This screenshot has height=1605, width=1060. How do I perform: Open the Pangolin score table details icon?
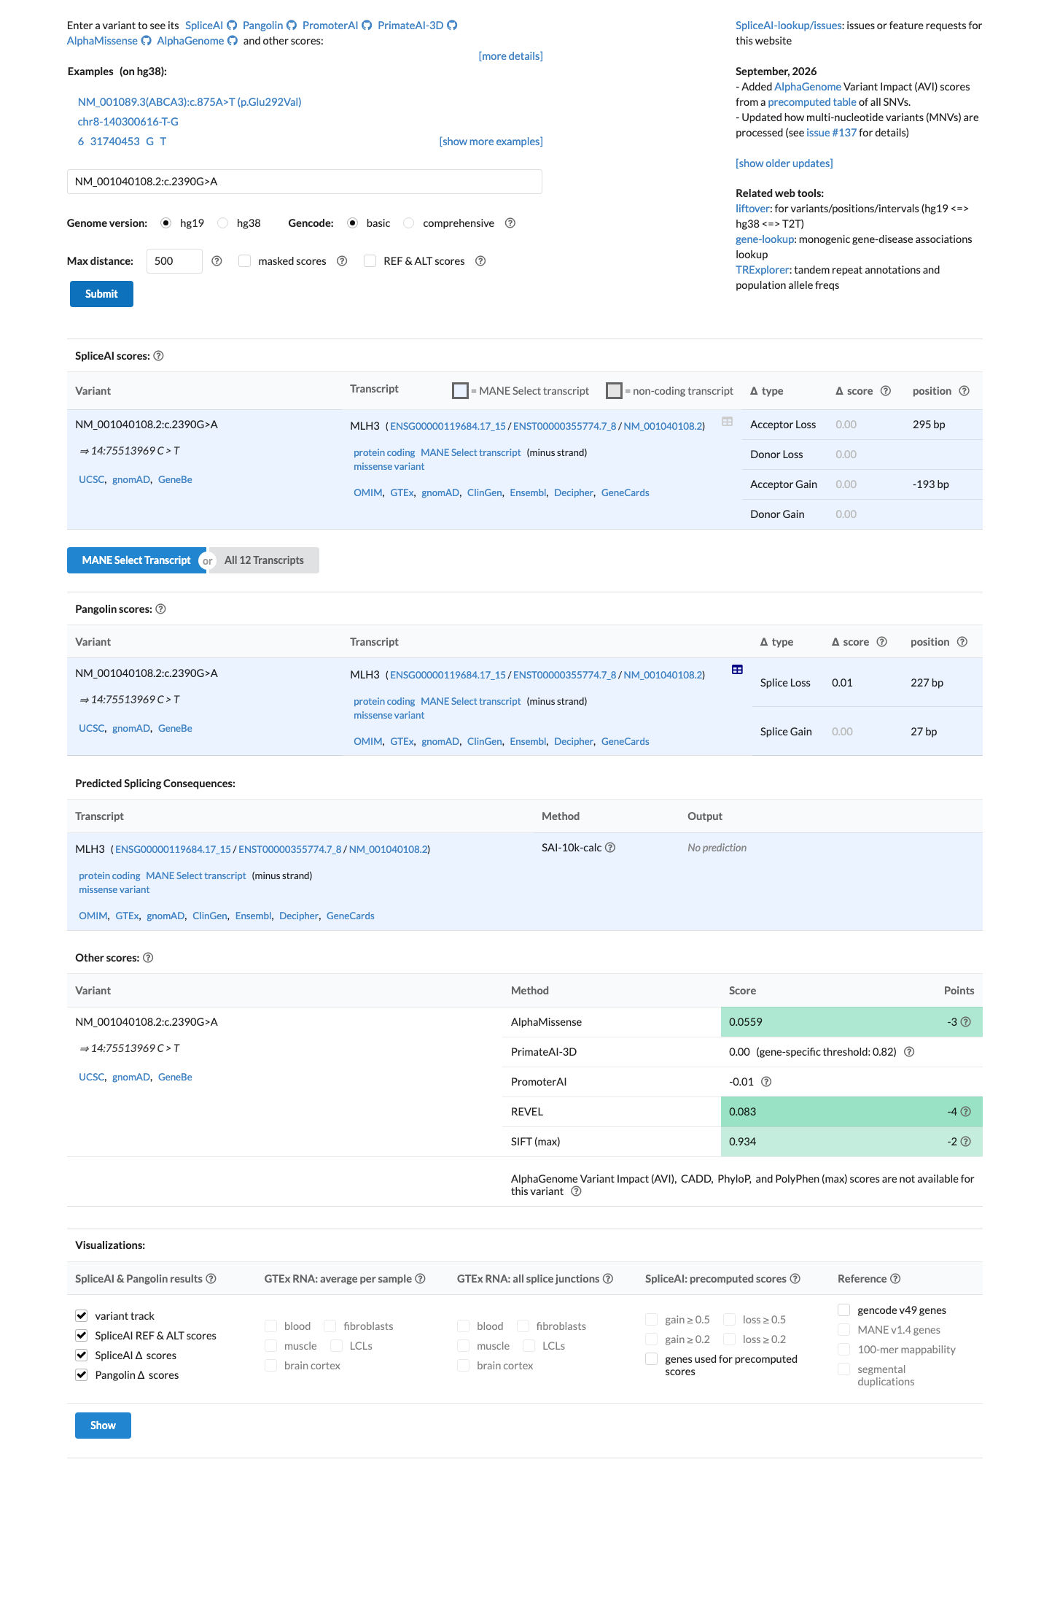click(x=737, y=670)
